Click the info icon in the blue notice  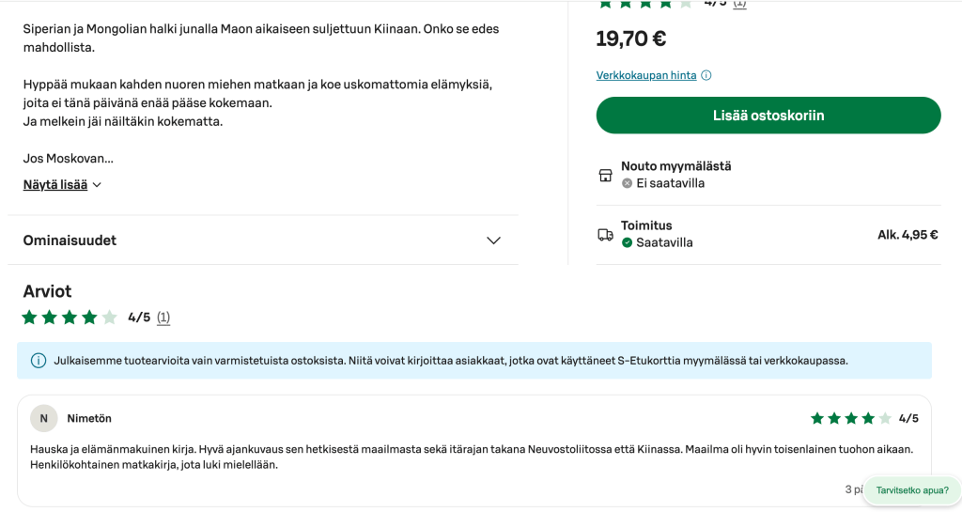tap(39, 360)
